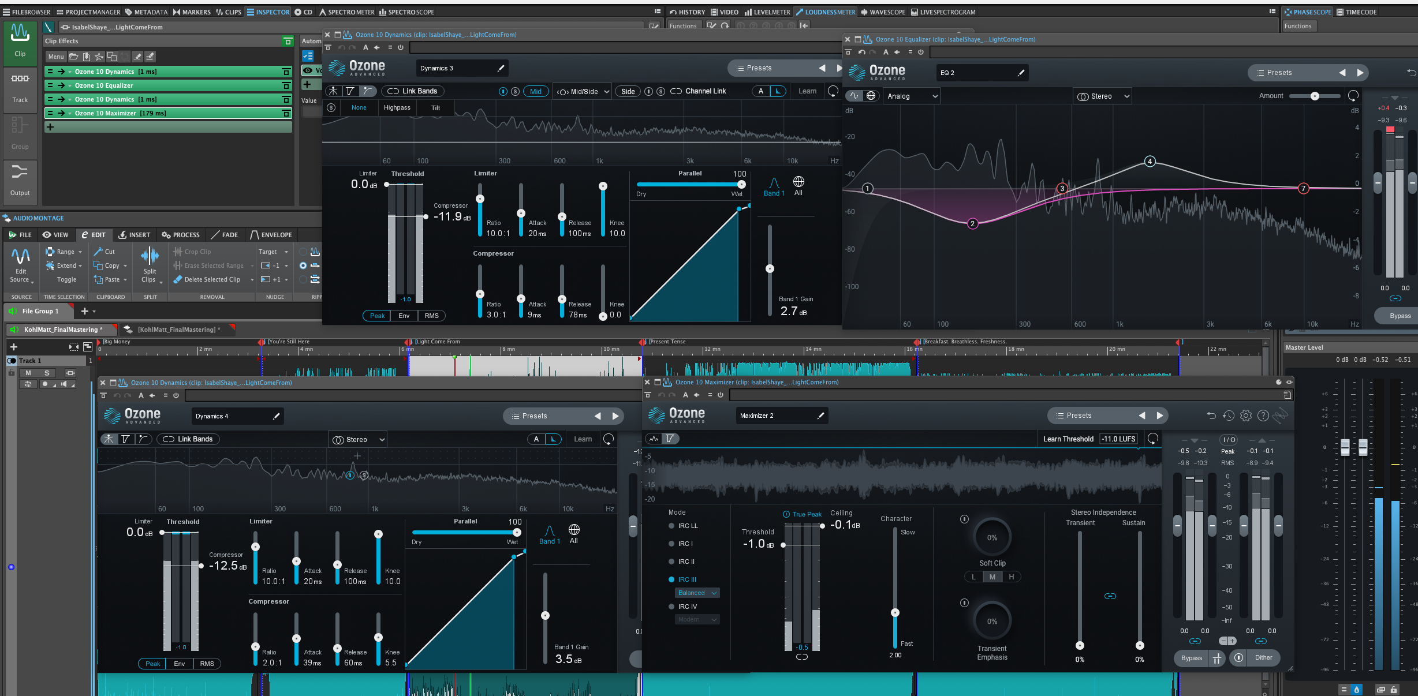Click the stereo link icon in Maximizer
Screen dimensions: 1418x696
tap(1110, 596)
